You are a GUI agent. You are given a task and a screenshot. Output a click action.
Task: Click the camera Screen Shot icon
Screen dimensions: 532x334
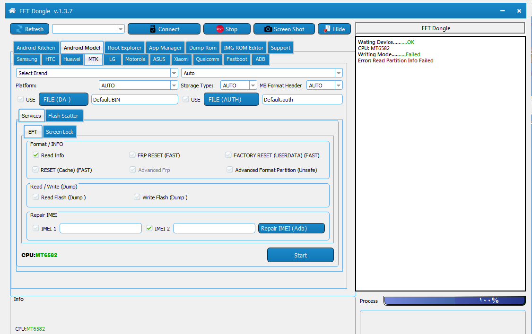[268, 29]
